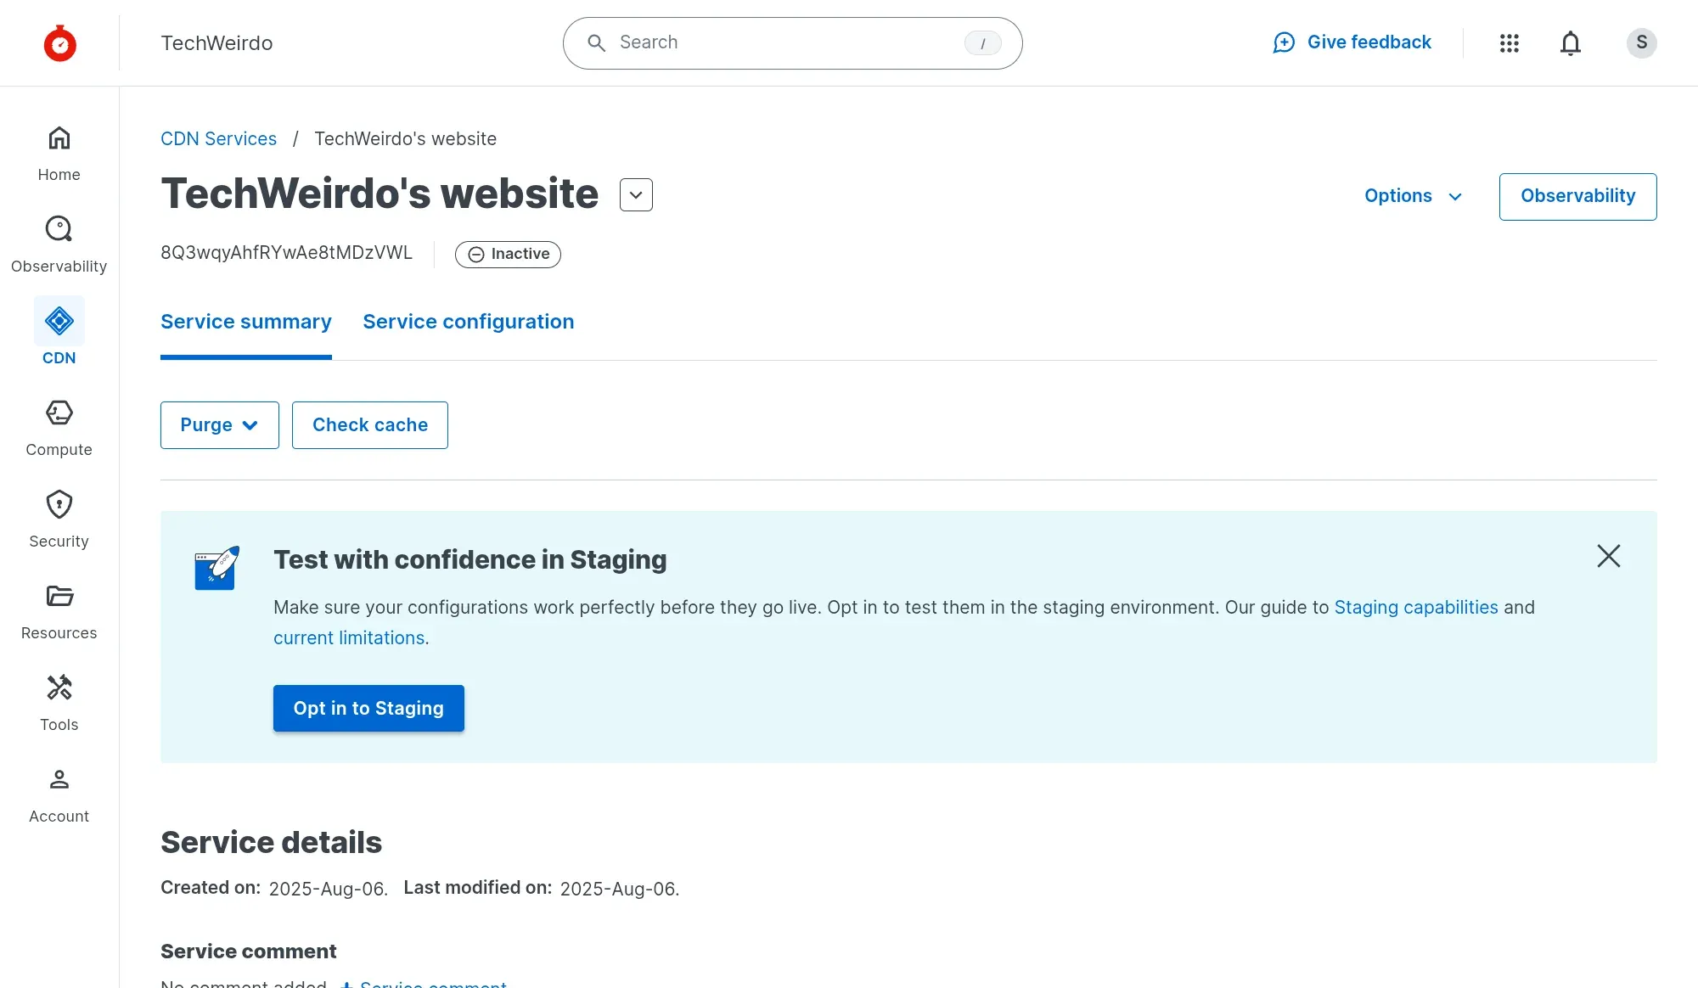Screen dimensions: 1698x988
Task: Open Account section in sidebar
Action: (x=59, y=794)
